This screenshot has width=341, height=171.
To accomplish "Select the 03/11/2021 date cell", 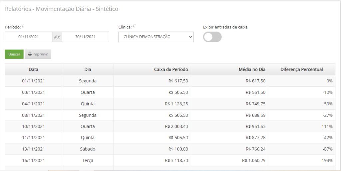I will [34, 92].
